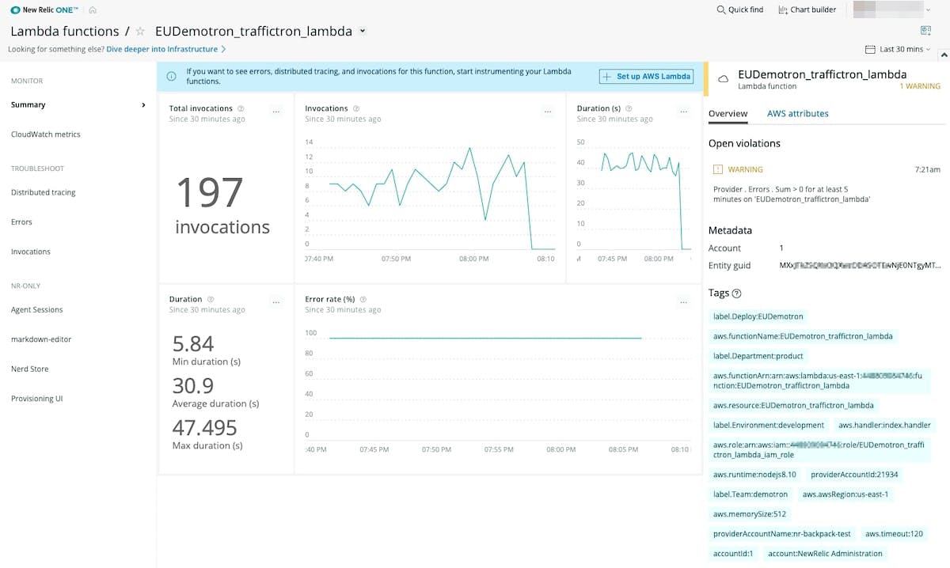
Task: Click the New Relic ONE logo
Action: tap(45, 9)
